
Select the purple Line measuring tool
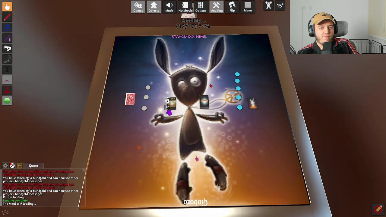pos(7,38)
